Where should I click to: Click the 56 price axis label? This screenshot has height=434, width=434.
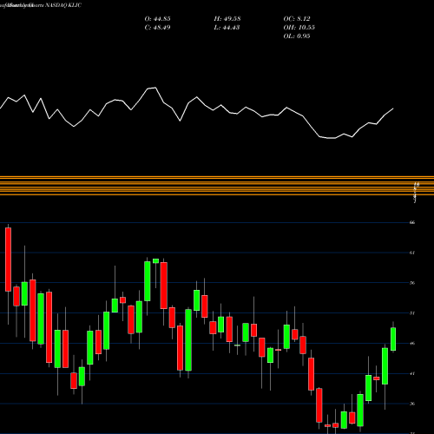click(412, 283)
